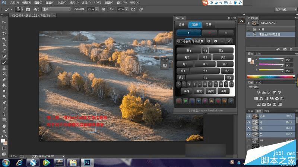Open the blend mode 正常 dropdown

(56, 9)
